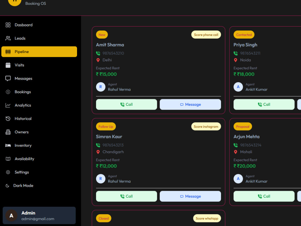The width and height of the screenshot is (301, 226).
Task: Open the Dasboard grid icon
Action: (x=8, y=25)
